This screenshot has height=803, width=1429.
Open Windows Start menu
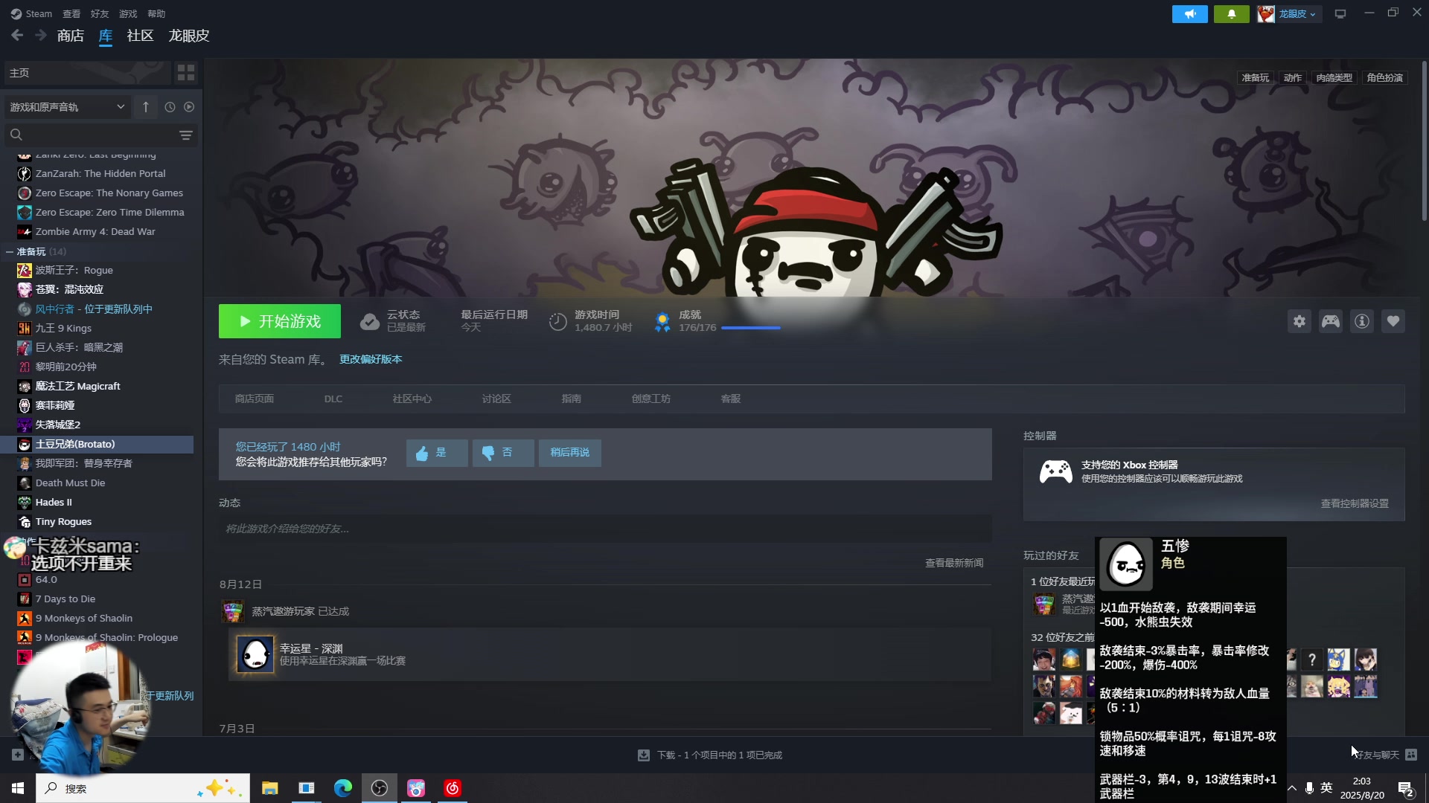coord(18,788)
